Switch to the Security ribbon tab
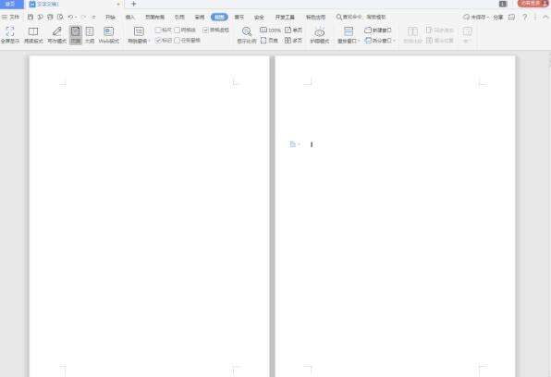 tap(259, 17)
